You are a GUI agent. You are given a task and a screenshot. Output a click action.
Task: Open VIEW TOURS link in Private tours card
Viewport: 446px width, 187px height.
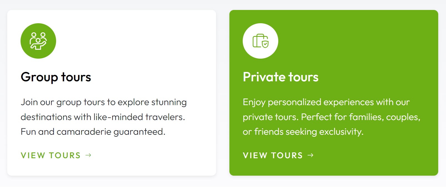pyautogui.click(x=273, y=155)
